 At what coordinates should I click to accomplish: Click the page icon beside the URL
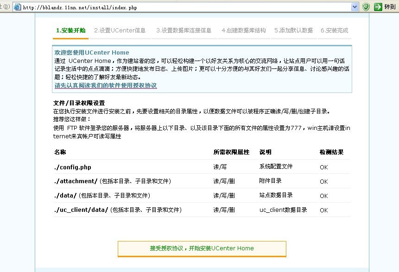click(17, 7)
